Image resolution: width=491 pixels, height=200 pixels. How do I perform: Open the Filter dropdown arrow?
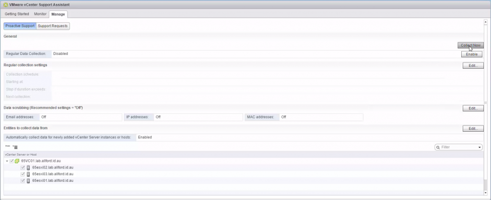point(479,147)
